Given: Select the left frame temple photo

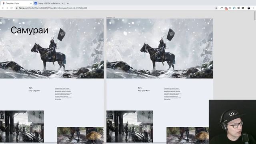Looking at the screenshot, I should tap(22, 126).
